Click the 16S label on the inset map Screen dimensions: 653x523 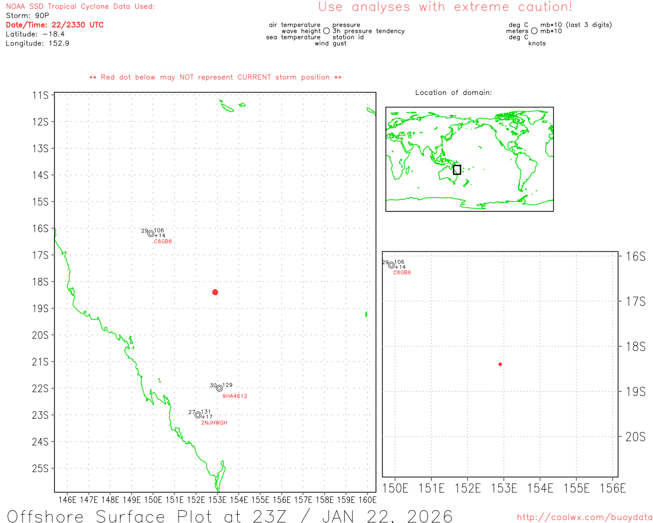click(636, 256)
